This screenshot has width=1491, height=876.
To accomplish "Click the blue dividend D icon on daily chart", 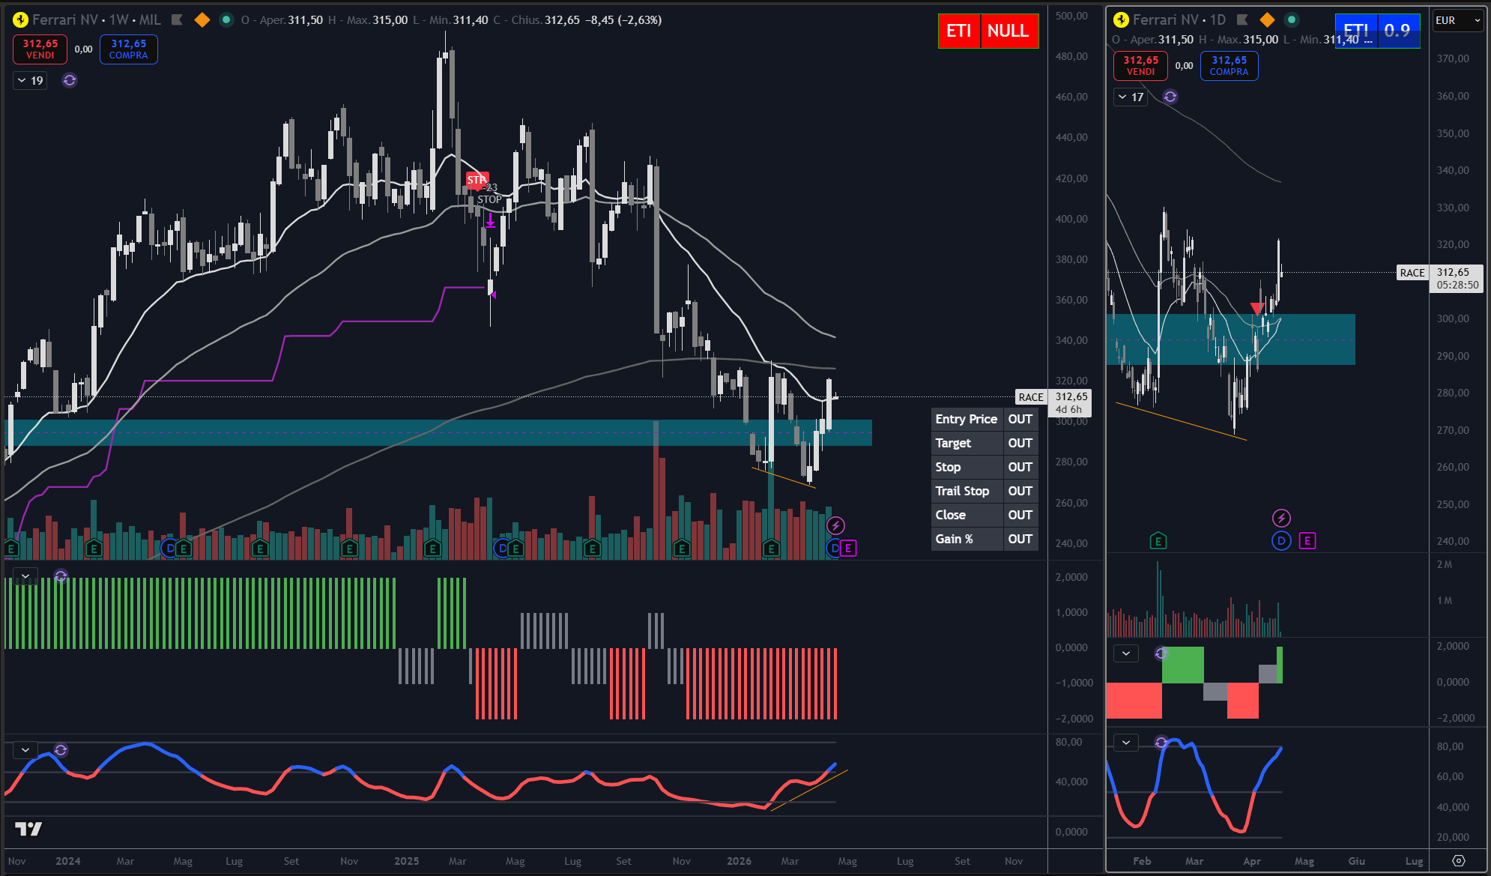I will tap(1281, 540).
